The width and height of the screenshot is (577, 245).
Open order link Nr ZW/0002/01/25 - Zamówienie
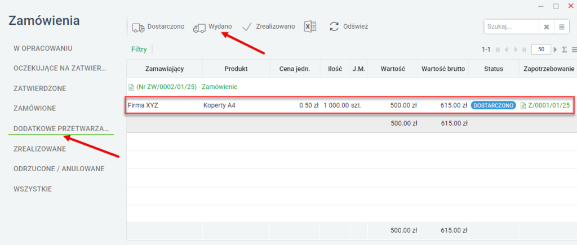(x=187, y=87)
